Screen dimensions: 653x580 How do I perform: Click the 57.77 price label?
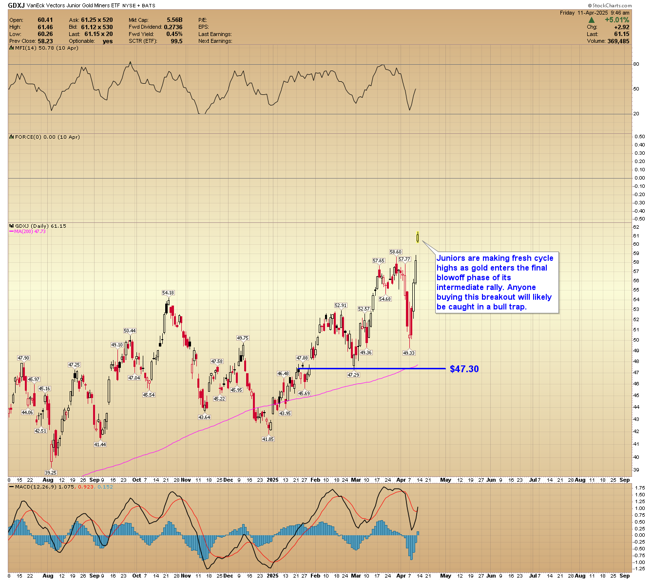coord(404,259)
